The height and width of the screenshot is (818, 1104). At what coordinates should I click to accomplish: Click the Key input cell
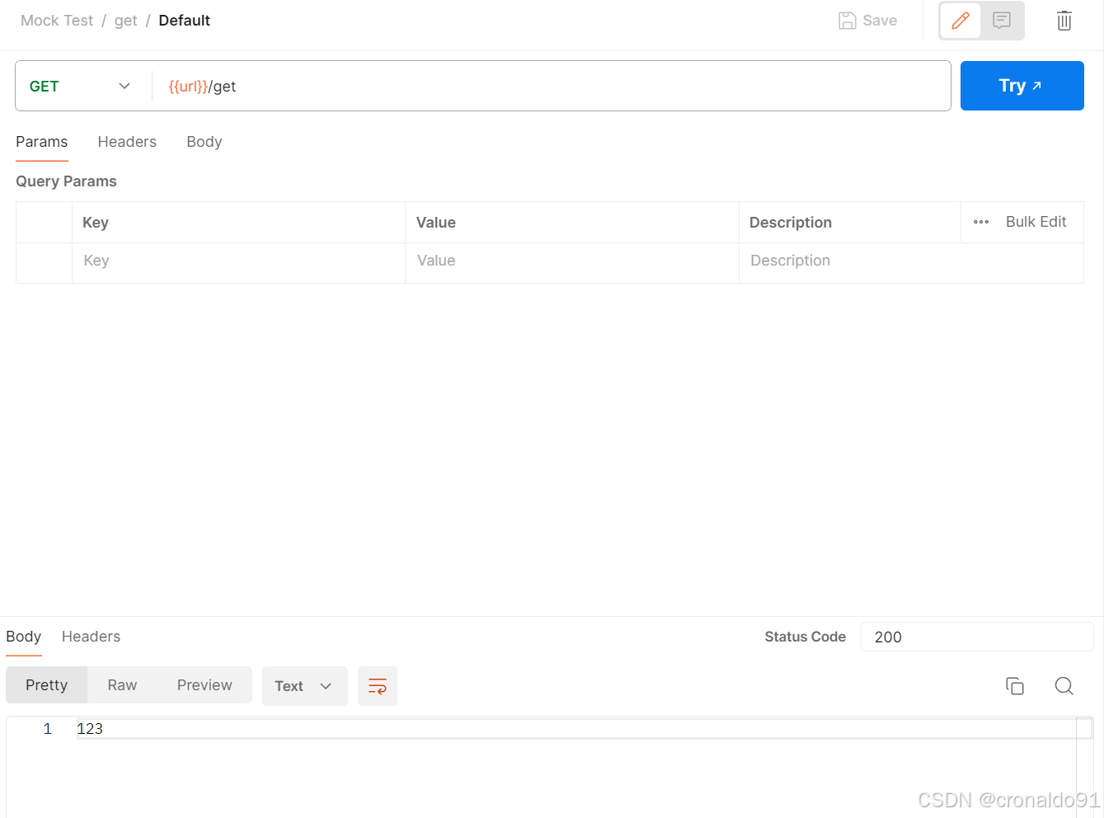click(x=238, y=261)
